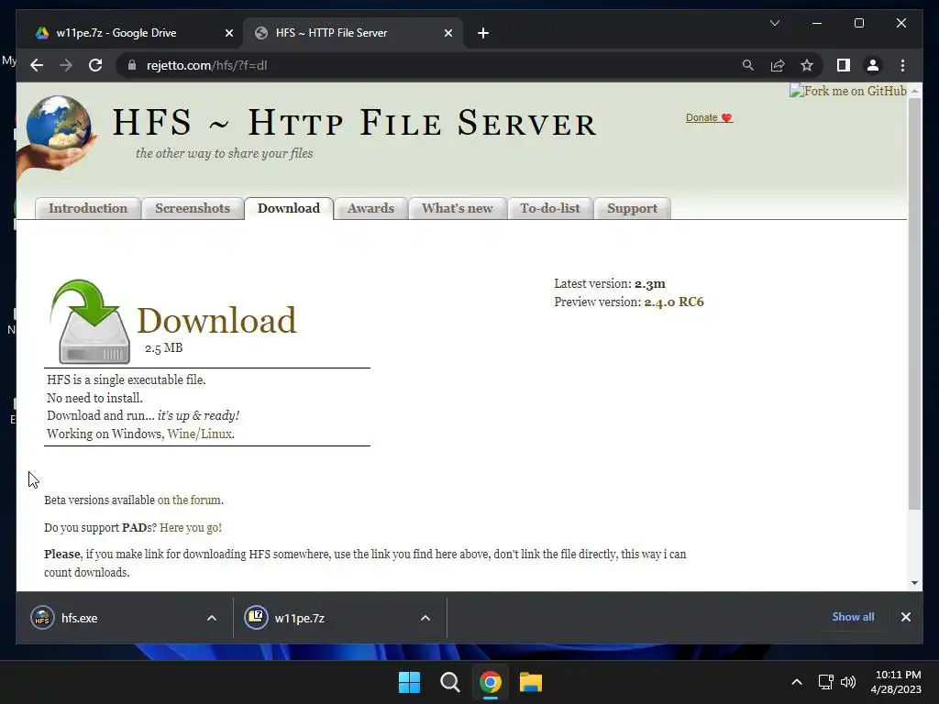
Task: Click 'the other way to share your files'
Action: pos(224,153)
